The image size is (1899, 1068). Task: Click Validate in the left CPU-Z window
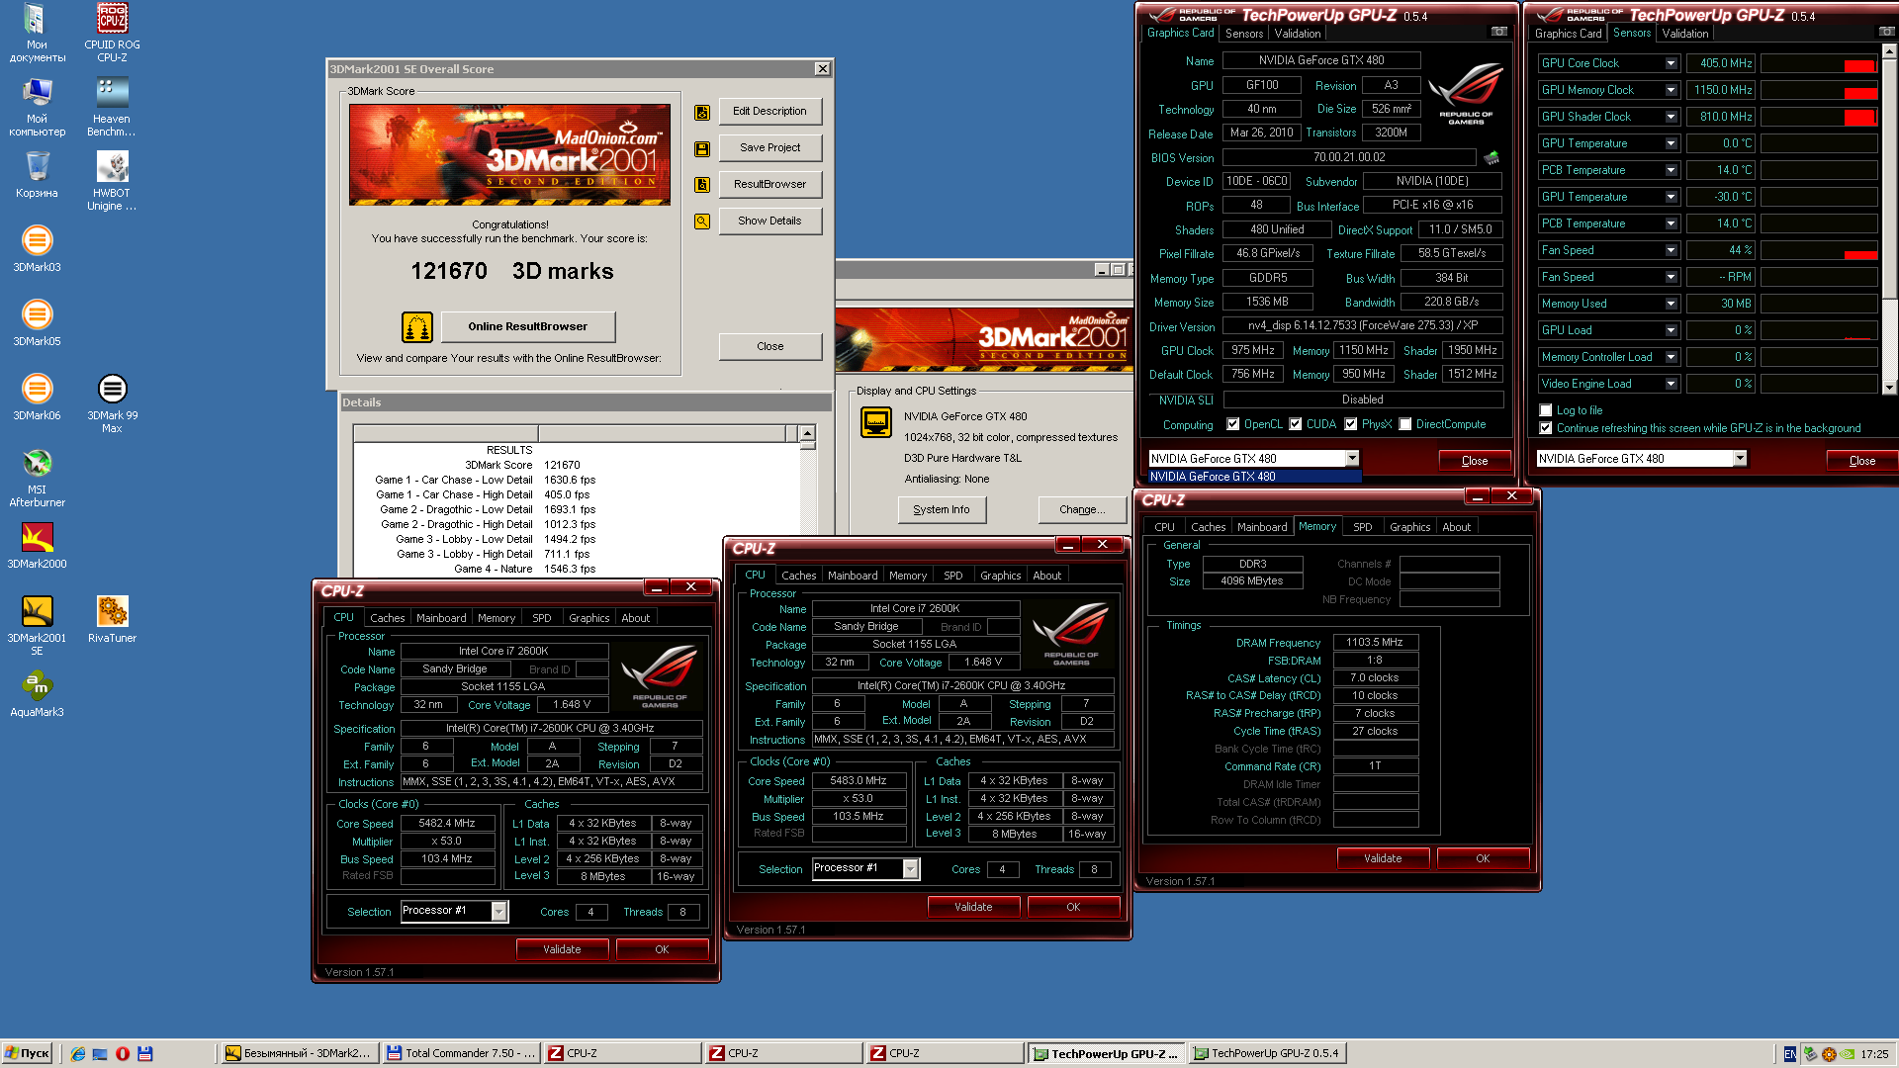pos(562,949)
